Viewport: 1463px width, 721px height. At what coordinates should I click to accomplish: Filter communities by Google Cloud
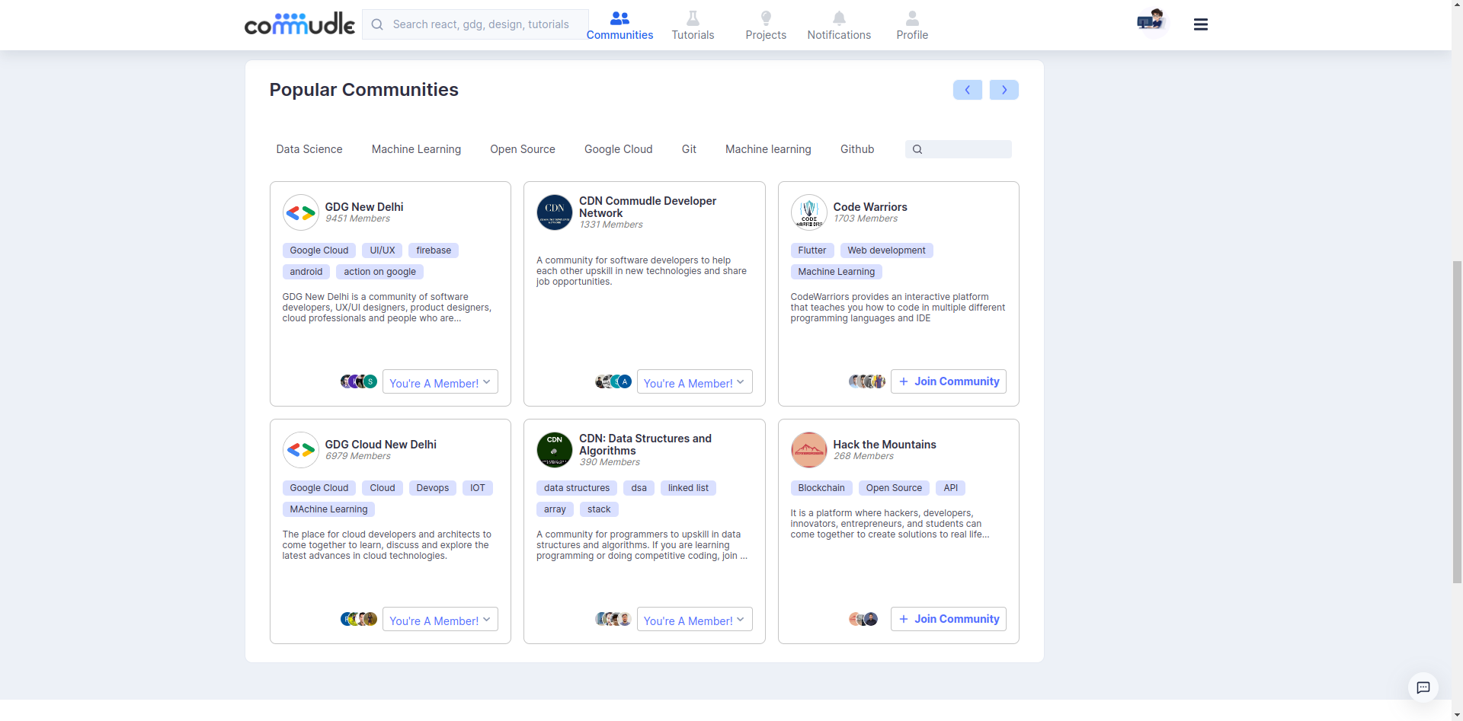(619, 149)
